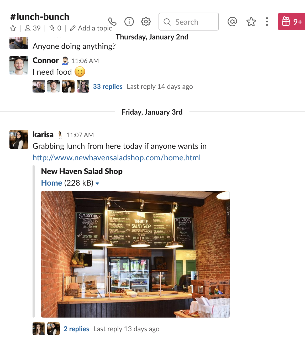The height and width of the screenshot is (347, 305).
Task: Enlarge the salad shop photo
Action: point(135,254)
